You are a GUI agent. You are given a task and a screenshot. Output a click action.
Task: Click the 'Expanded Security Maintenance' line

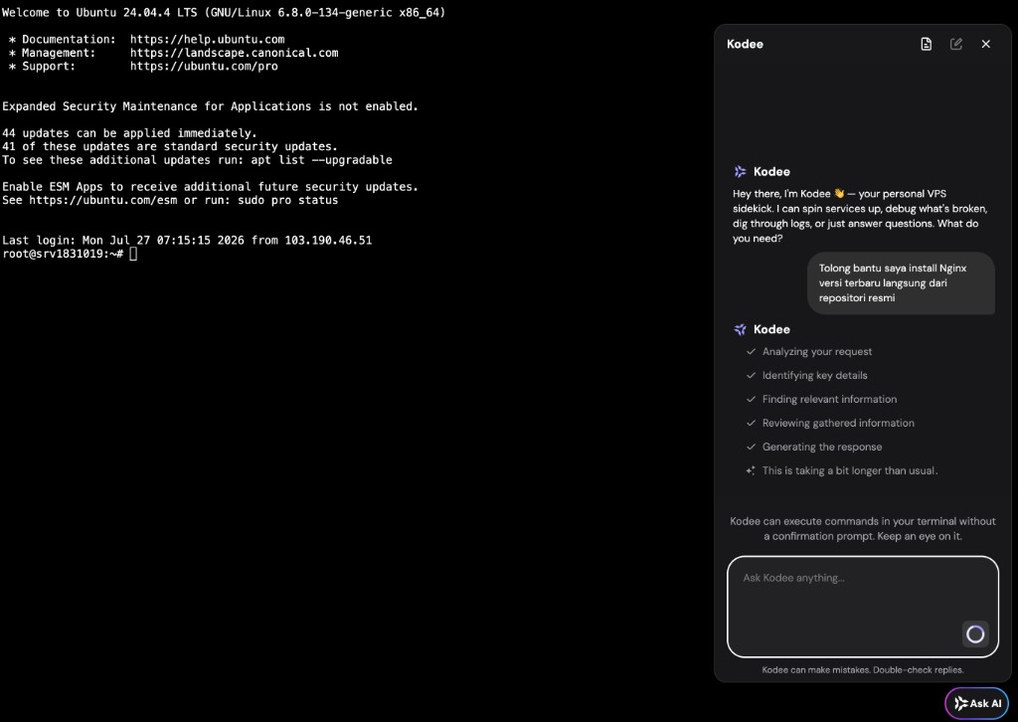pos(211,106)
